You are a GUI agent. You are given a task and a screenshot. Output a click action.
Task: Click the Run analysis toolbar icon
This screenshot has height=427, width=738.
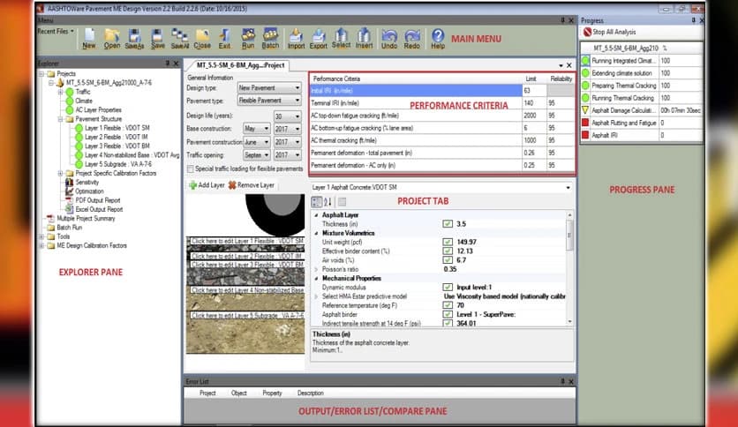249,36
